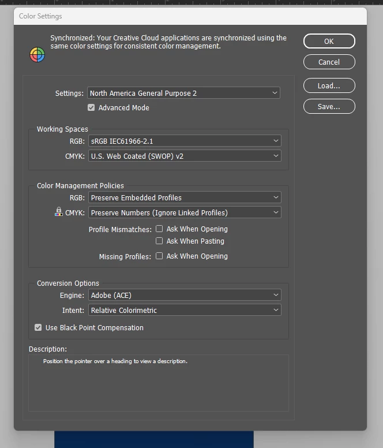Open the Settings preset dropdown
383x448 pixels.
183,93
